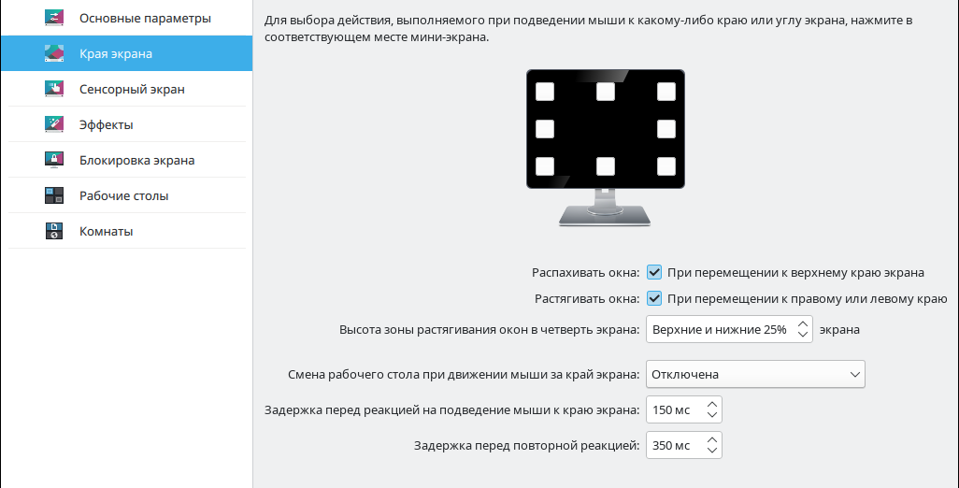
Task: Go to Сенсорный экран settings
Action: pos(126,89)
